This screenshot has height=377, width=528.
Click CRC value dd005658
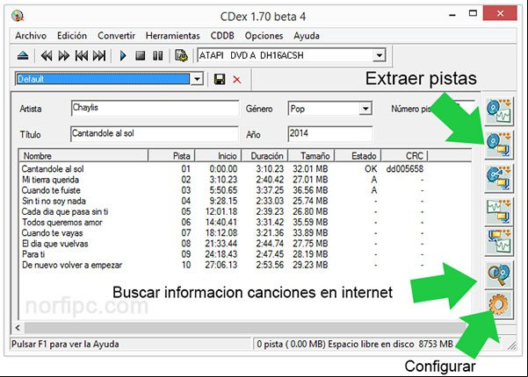click(405, 169)
